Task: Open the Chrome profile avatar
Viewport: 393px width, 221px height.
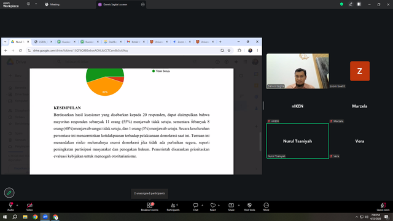Action: coord(250,50)
